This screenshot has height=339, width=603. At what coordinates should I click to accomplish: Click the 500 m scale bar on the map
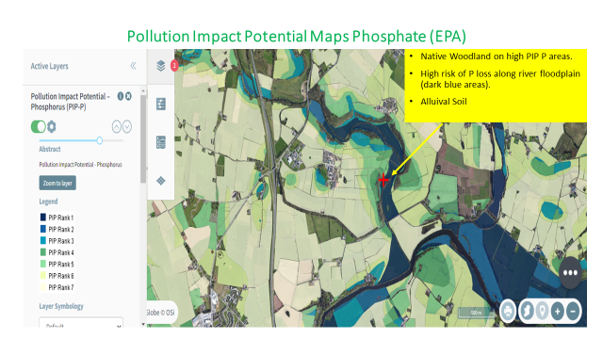[x=476, y=313]
